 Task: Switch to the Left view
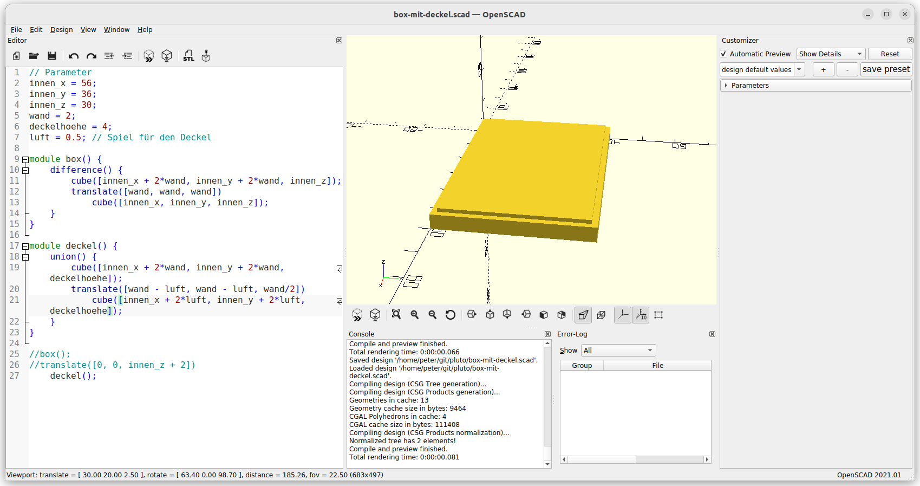[526, 315]
